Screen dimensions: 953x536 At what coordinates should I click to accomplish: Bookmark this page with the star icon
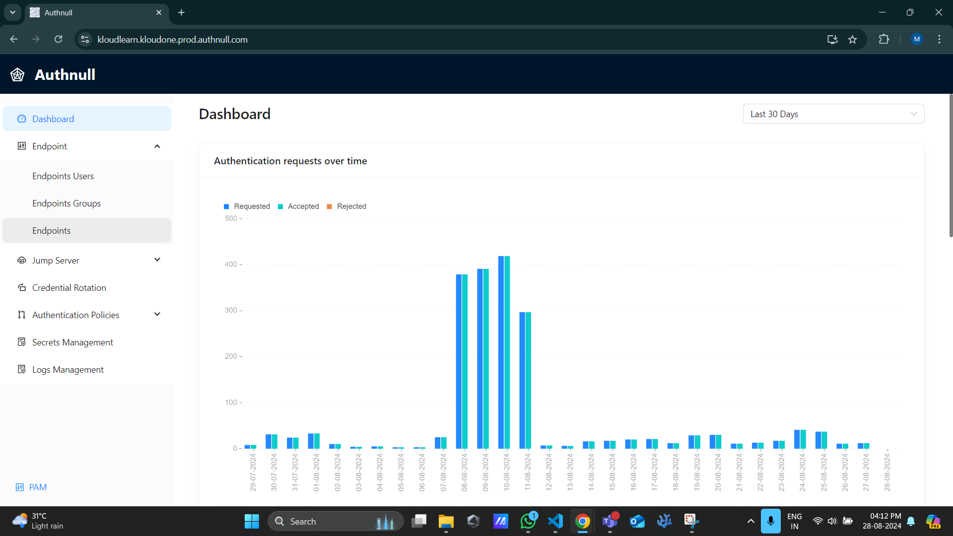852,40
